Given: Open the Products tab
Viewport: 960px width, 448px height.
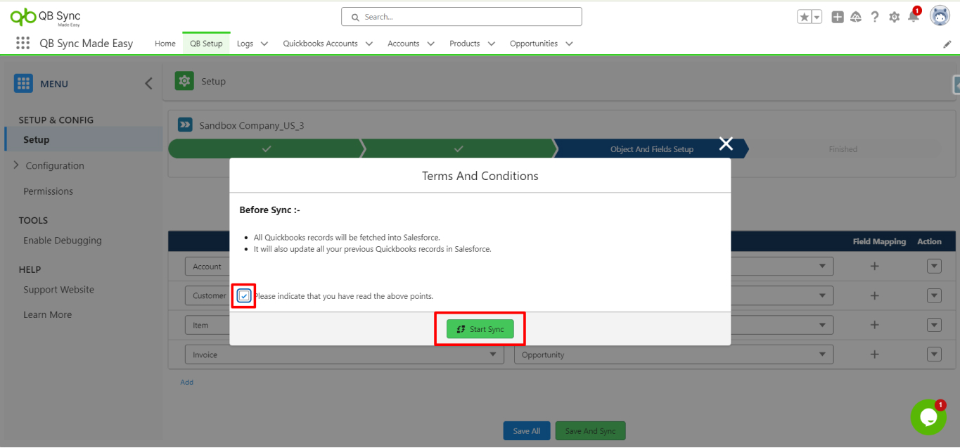Looking at the screenshot, I should pos(465,44).
